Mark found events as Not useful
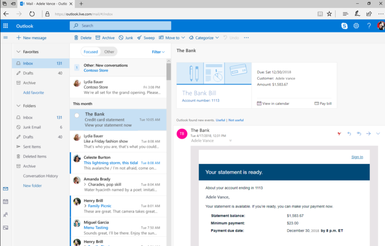Viewport: 385px width, 246px height. pos(236,120)
